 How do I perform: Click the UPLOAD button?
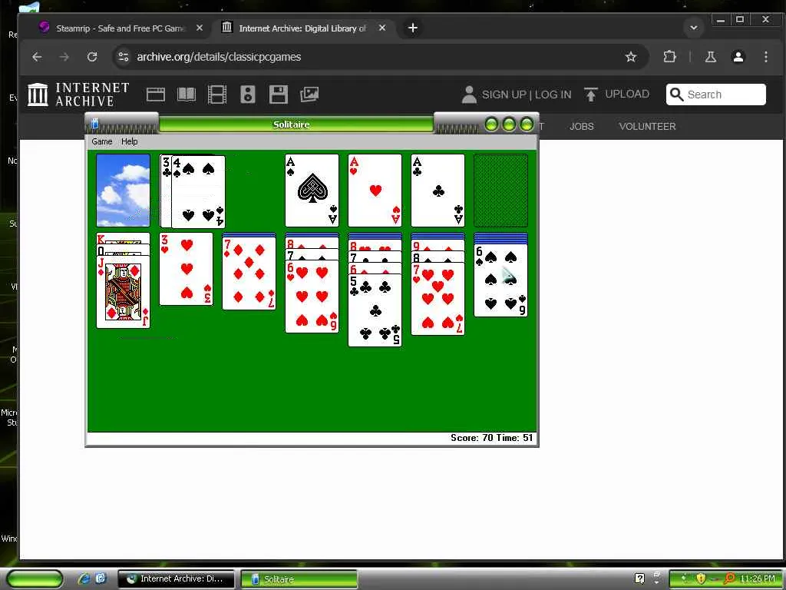616,94
